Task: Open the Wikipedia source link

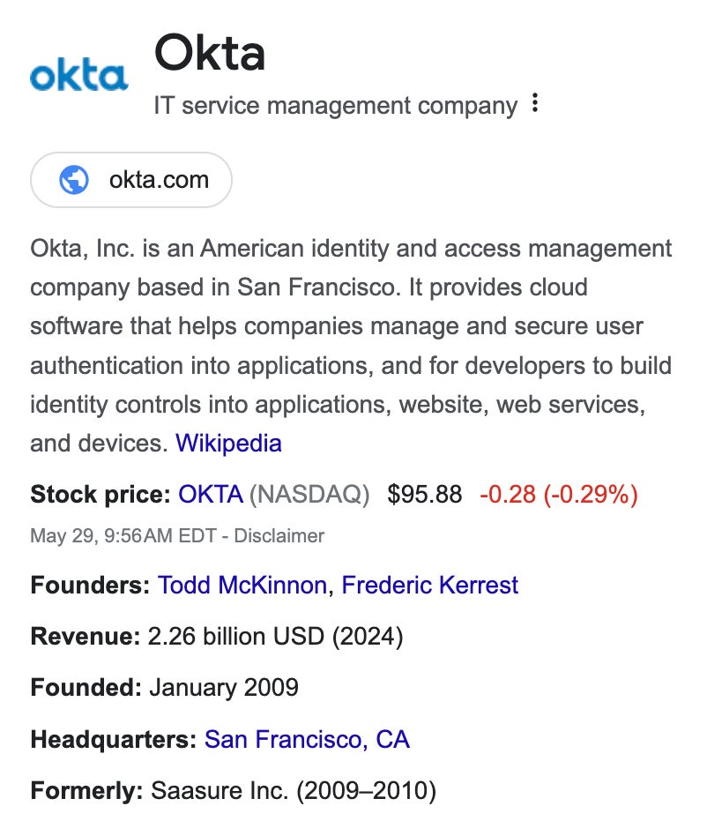Action: [228, 443]
